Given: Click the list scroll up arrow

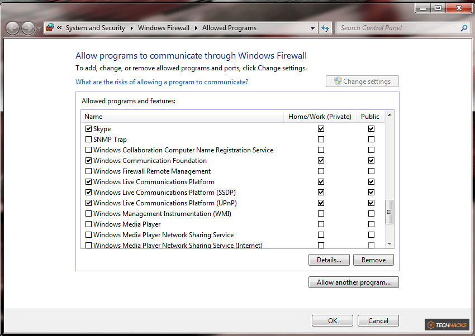Looking at the screenshot, I should [x=389, y=115].
